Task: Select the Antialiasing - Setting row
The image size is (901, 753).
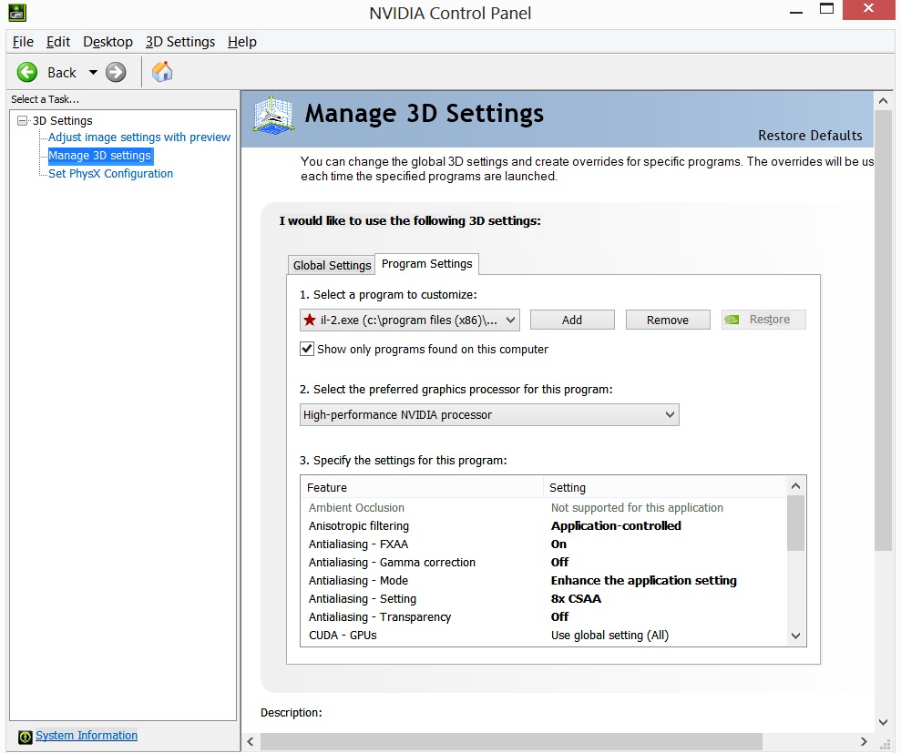Action: click(543, 598)
